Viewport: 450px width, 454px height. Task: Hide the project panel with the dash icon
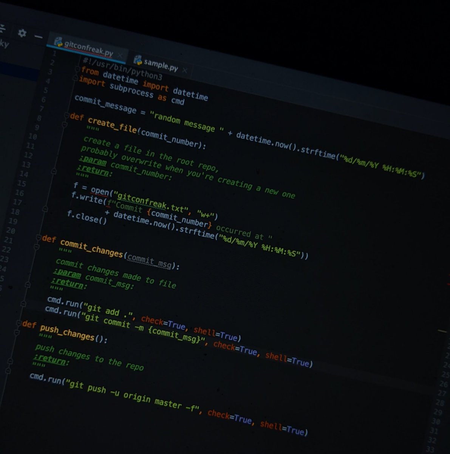click(x=39, y=36)
